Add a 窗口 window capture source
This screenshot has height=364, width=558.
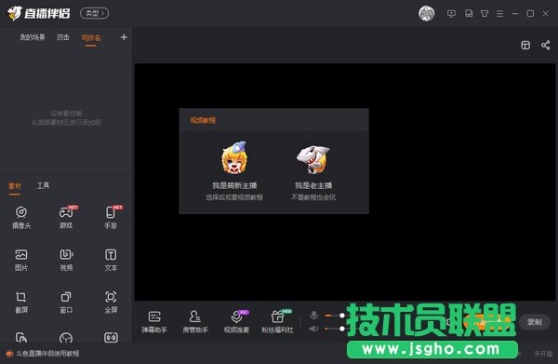pyautogui.click(x=66, y=302)
